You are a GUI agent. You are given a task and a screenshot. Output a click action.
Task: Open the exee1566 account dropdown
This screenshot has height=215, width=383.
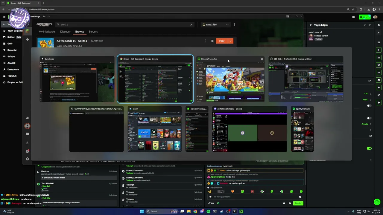pos(215,24)
